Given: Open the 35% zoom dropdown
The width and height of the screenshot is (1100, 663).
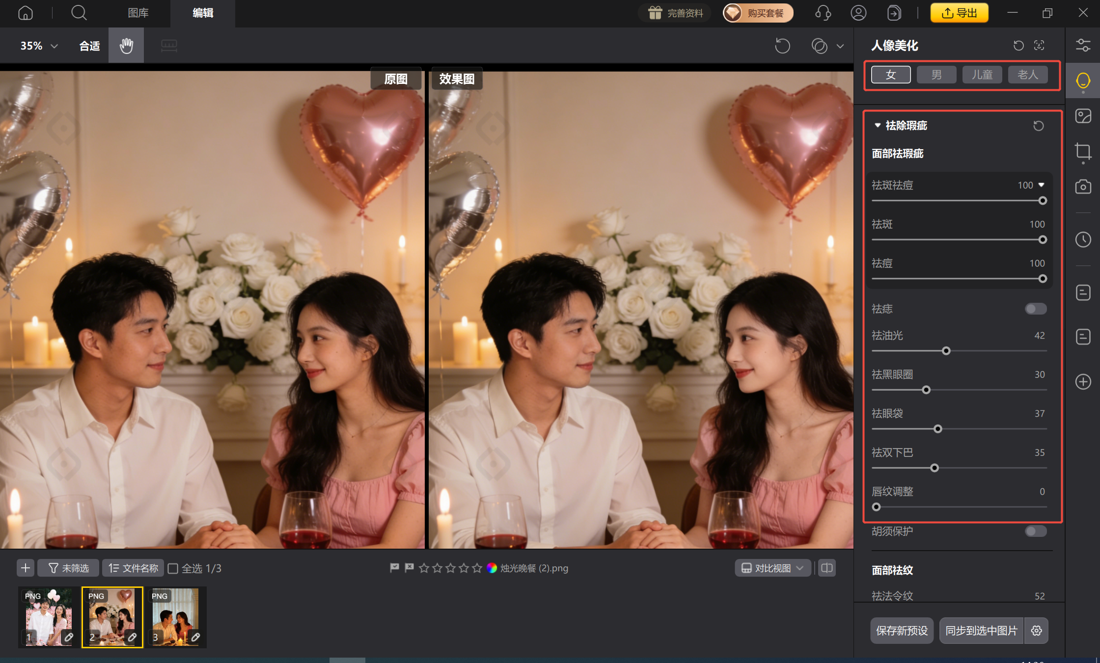Looking at the screenshot, I should [39, 46].
